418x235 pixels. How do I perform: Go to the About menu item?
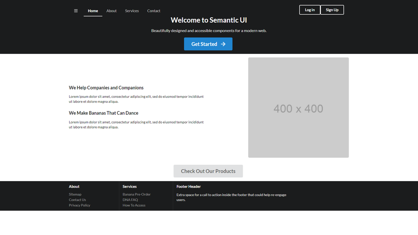[x=111, y=11]
